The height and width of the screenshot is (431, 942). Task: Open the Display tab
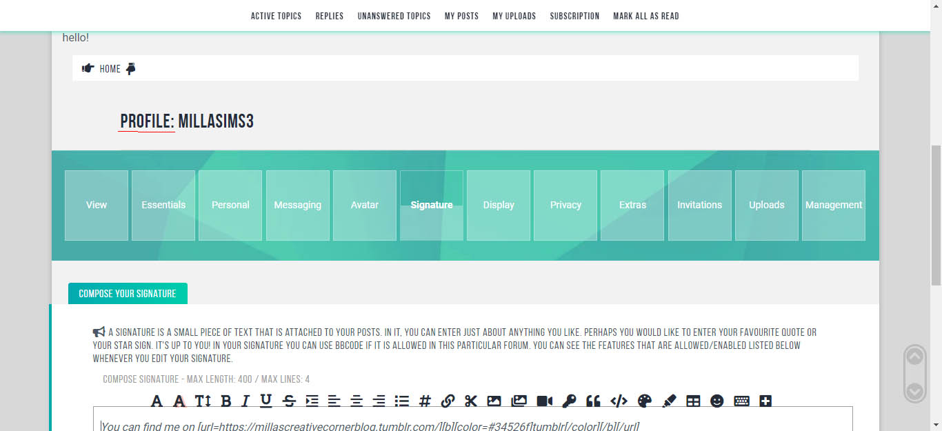499,206
